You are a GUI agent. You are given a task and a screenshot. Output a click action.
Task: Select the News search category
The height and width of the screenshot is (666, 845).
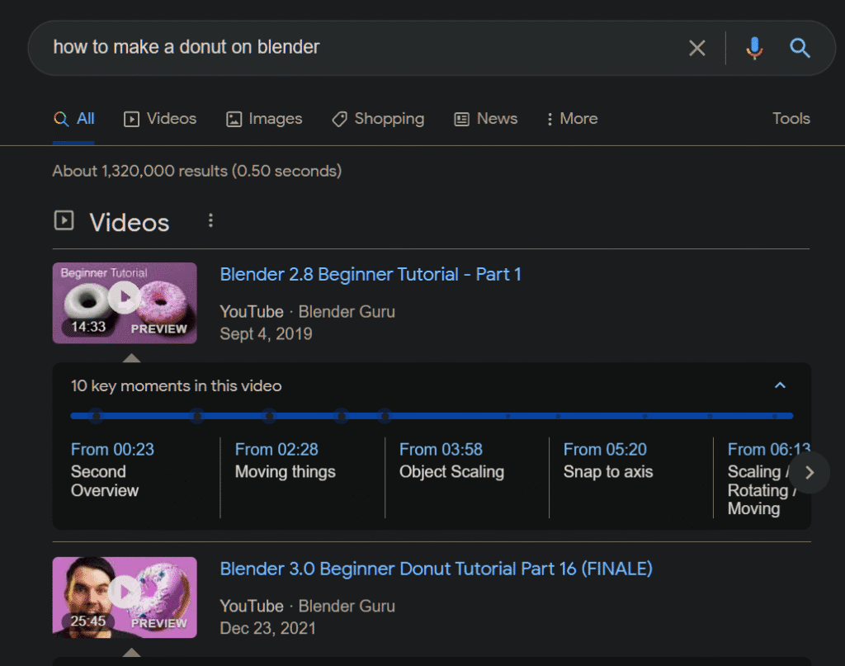486,119
